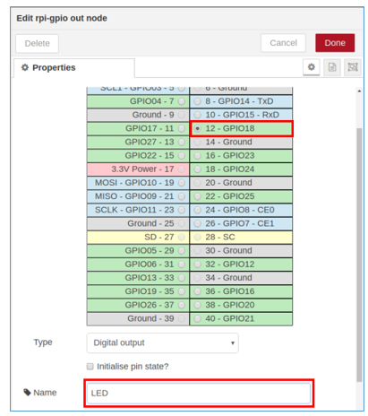
Task: Select 16 - GPIO23 radio button
Action: click(197, 155)
